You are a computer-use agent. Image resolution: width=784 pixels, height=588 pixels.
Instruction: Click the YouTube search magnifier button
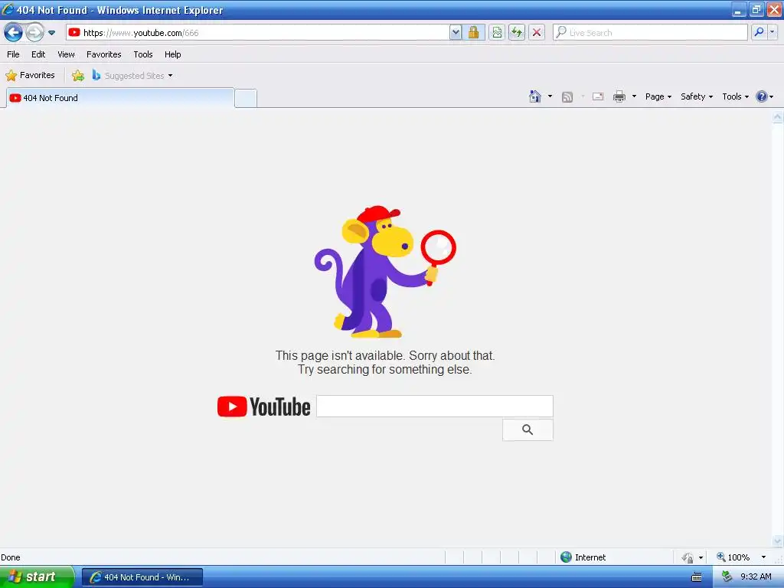point(528,430)
